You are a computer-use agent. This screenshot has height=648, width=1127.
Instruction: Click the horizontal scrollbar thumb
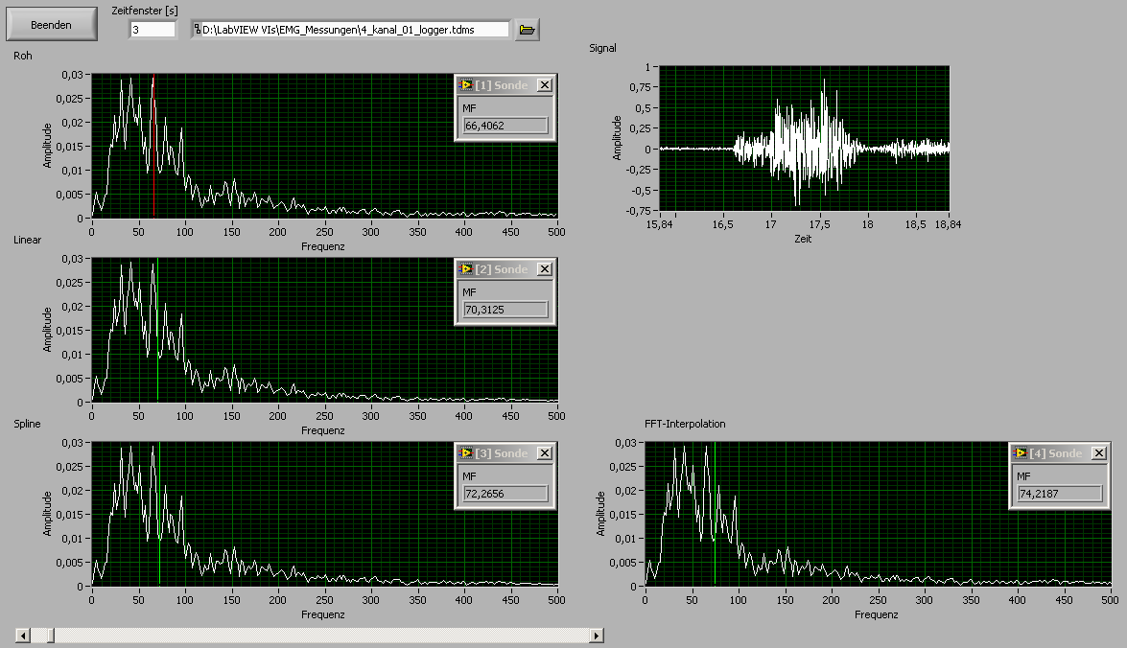pyautogui.click(x=51, y=636)
